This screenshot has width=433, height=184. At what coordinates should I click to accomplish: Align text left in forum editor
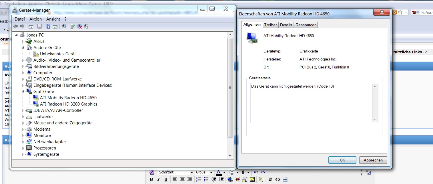click(x=175, y=179)
